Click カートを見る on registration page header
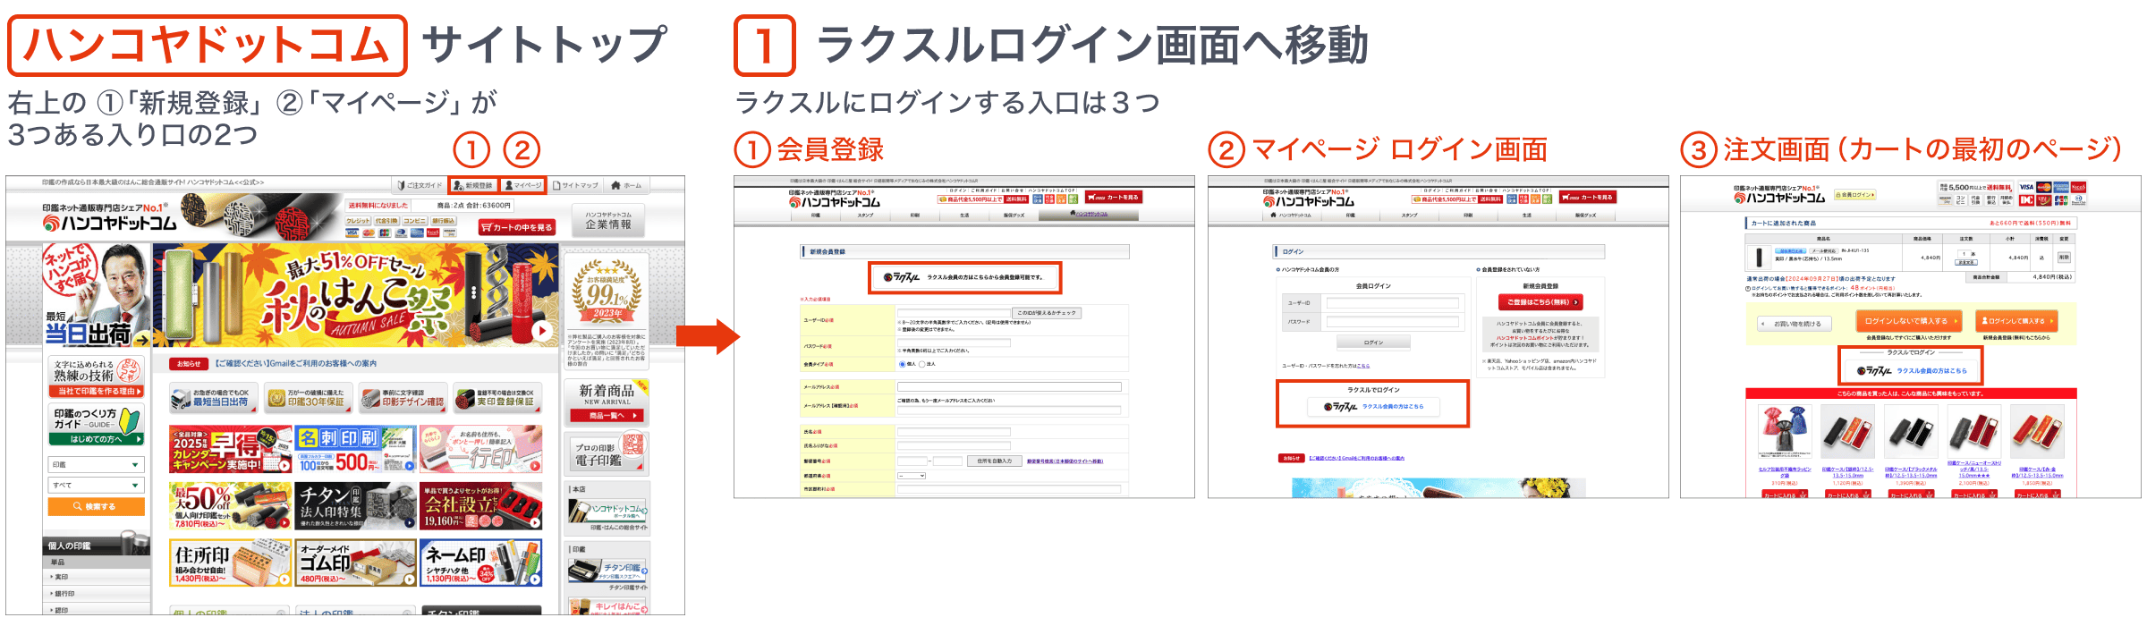This screenshot has width=2147, height=626. (1114, 198)
